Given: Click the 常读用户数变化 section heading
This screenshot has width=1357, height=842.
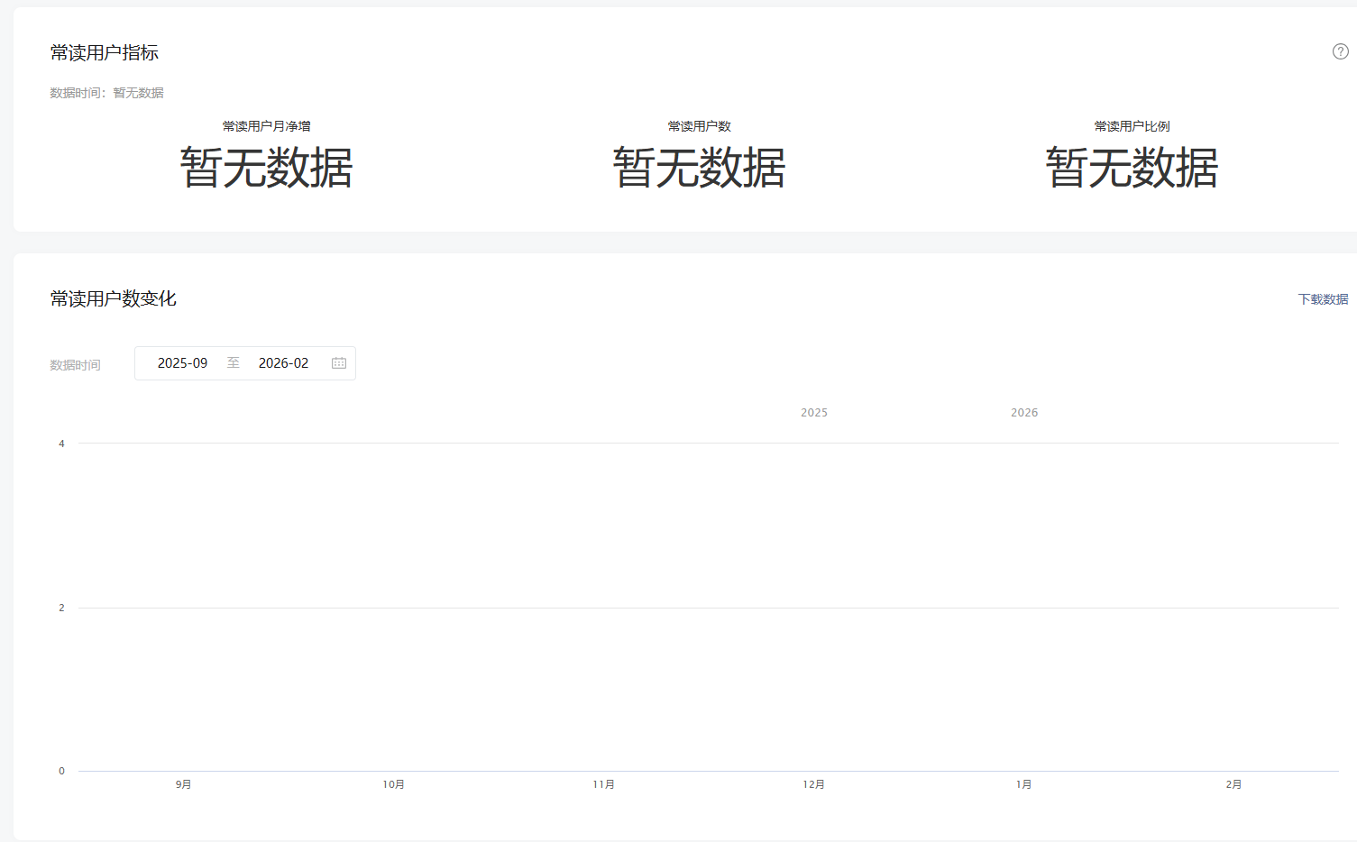Looking at the screenshot, I should point(114,299).
